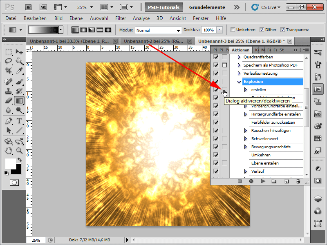Toggle dialog box for Speichern als Photoshop PDF
The image size is (327, 245).
224,65
